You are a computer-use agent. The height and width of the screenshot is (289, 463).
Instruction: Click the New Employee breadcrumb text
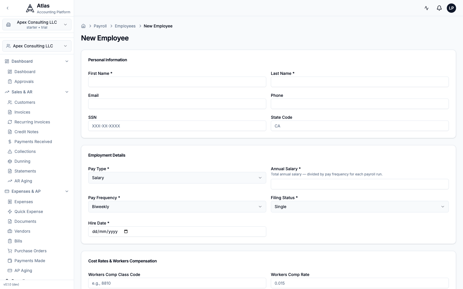click(x=158, y=26)
